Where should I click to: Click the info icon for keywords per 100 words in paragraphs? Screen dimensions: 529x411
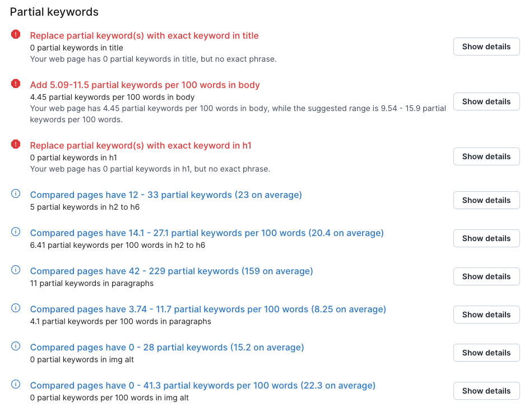pos(16,307)
